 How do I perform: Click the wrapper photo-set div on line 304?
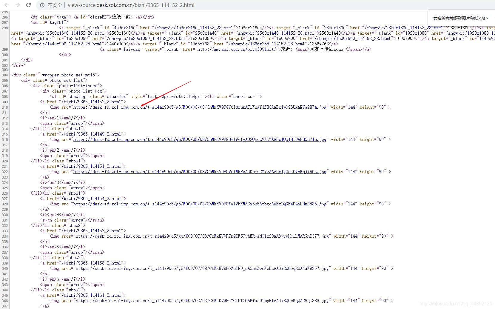point(55,75)
